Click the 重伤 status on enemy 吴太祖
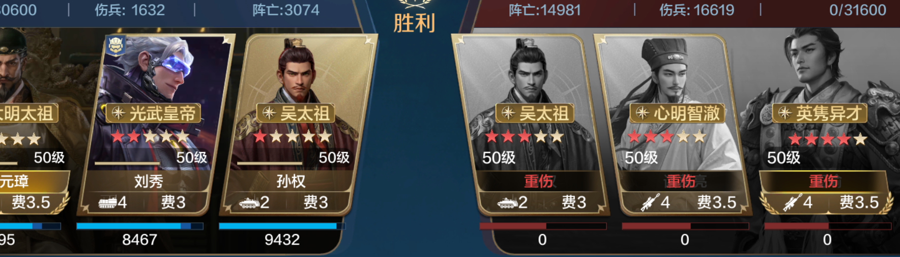The height and width of the screenshot is (257, 900). pos(539,181)
